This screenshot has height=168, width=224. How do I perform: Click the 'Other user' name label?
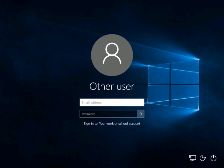pyautogui.click(x=112, y=86)
